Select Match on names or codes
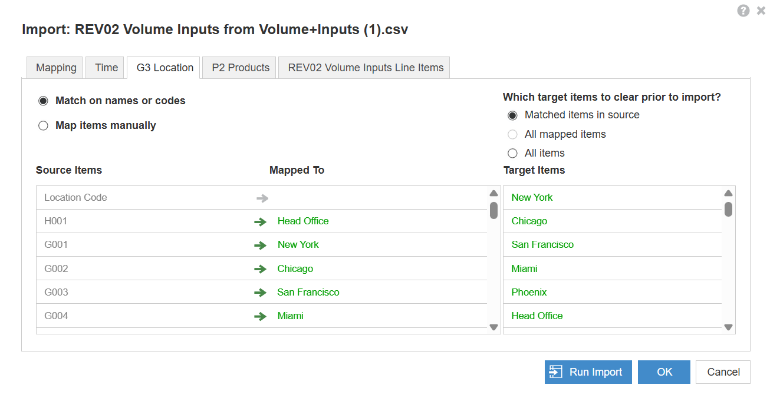The width and height of the screenshot is (770, 408). [43, 101]
